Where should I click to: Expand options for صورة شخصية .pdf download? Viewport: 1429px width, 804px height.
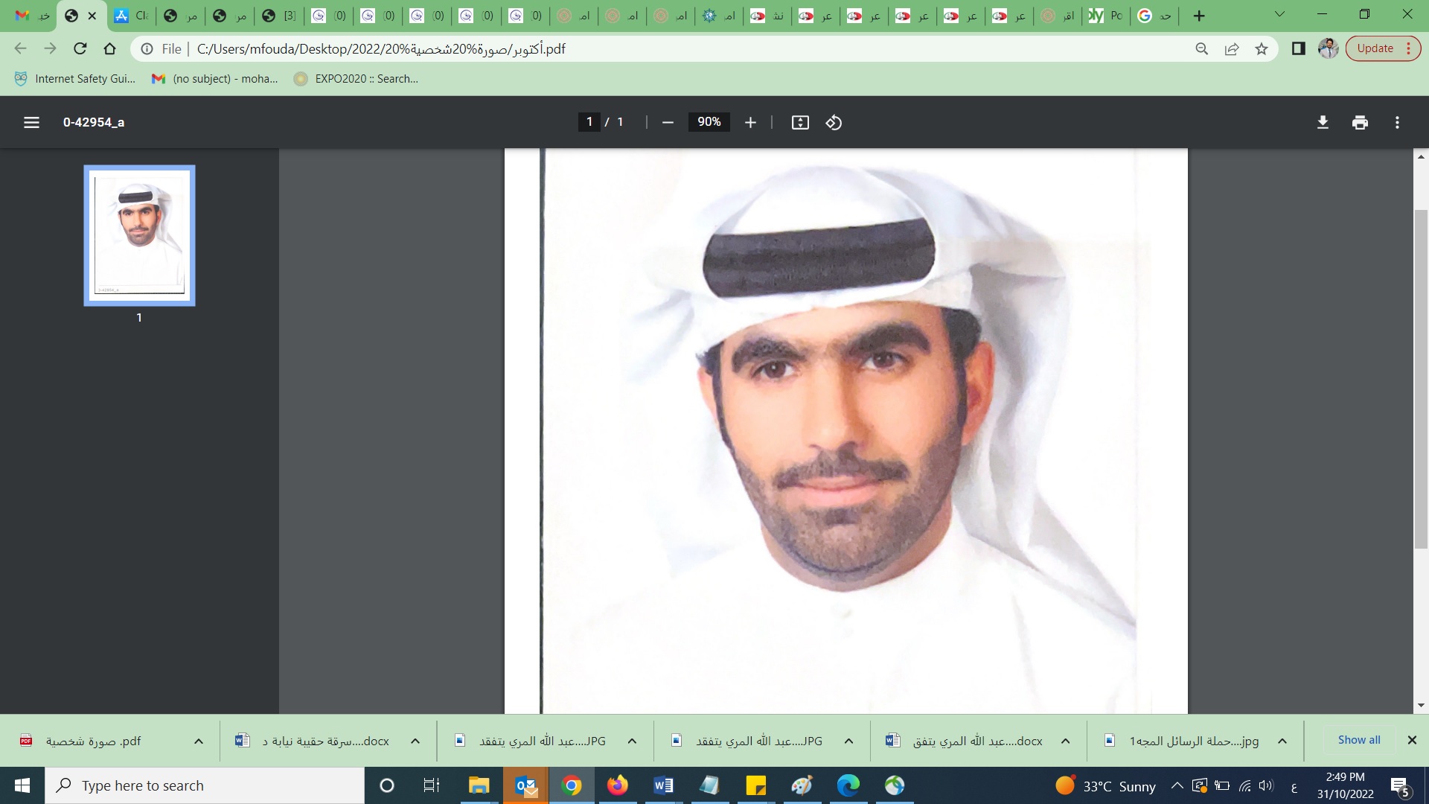tap(199, 741)
